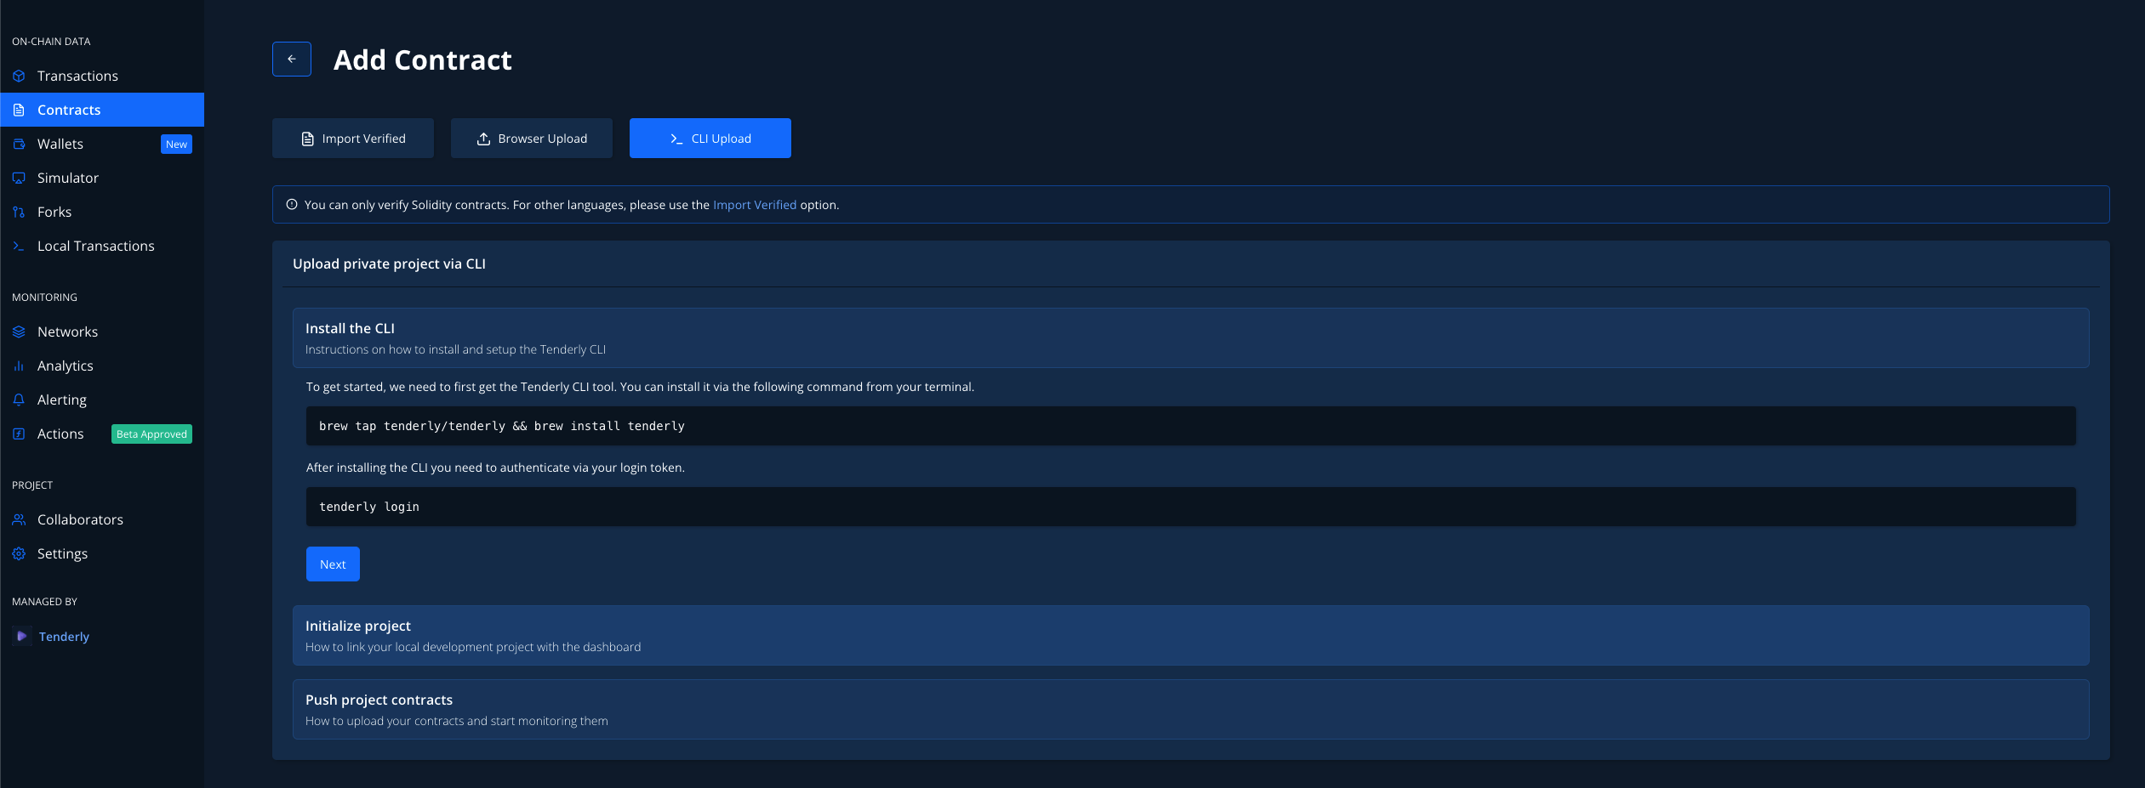The image size is (2145, 788).
Task: Go back using the arrow button
Action: (292, 59)
